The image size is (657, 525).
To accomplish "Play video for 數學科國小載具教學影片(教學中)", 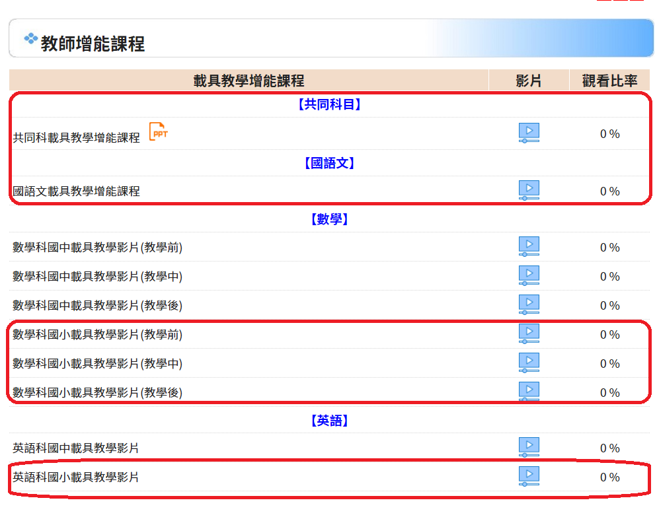I will click(x=529, y=363).
